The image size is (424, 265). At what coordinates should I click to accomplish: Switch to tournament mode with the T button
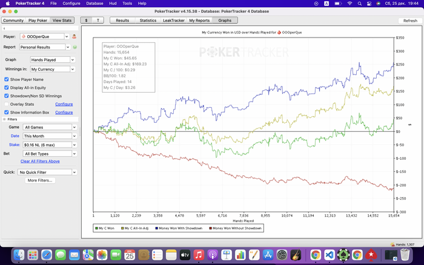coord(98,20)
